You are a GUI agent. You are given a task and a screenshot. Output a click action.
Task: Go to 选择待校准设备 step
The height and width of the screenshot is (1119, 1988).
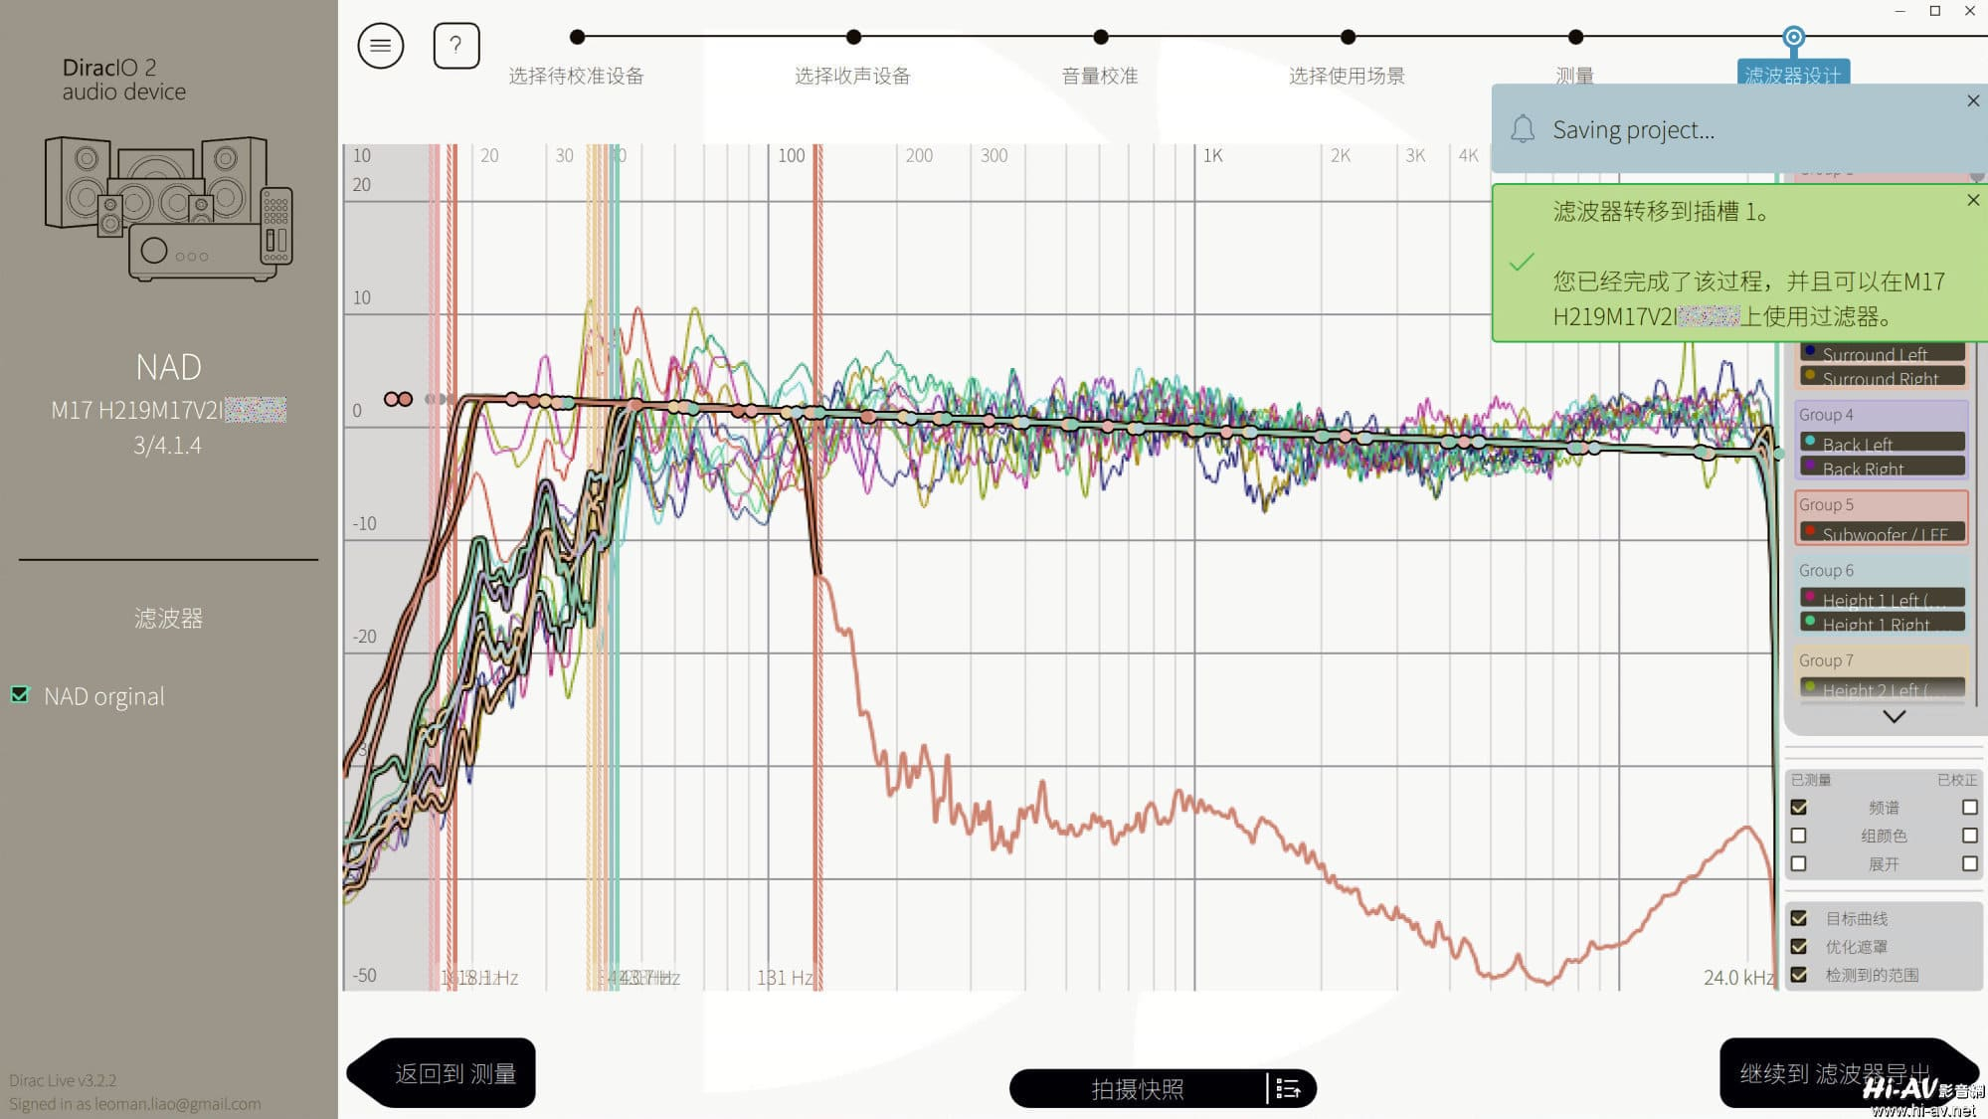pyautogui.click(x=576, y=76)
